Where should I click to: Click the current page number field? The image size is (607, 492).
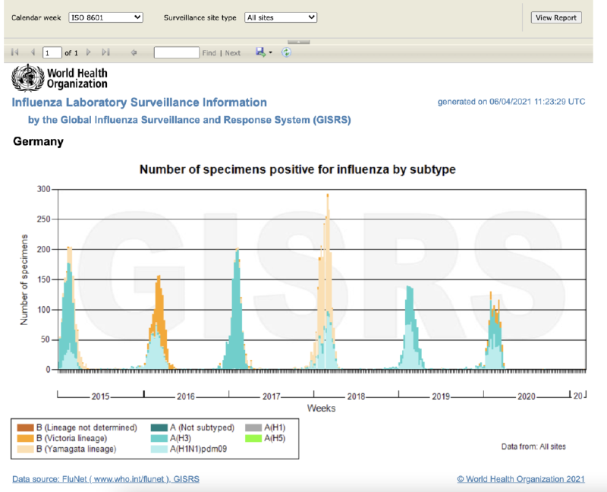(x=52, y=52)
